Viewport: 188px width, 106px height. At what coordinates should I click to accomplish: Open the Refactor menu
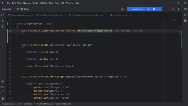43,3
